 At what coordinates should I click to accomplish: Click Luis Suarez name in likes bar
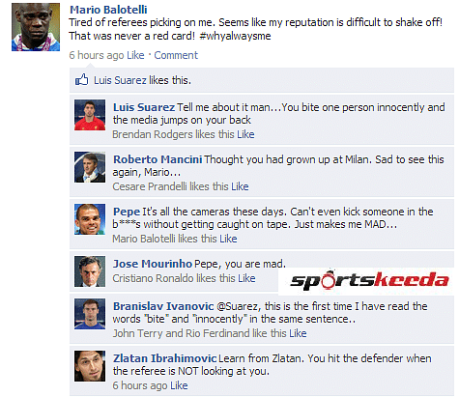coord(120,80)
